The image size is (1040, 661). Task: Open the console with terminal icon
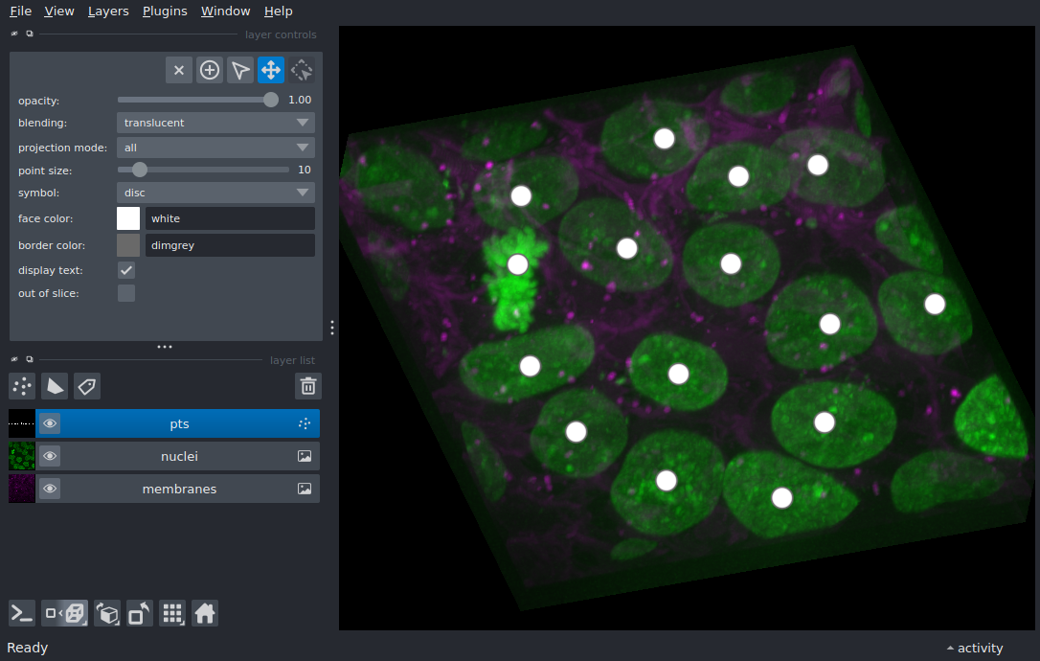[22, 613]
